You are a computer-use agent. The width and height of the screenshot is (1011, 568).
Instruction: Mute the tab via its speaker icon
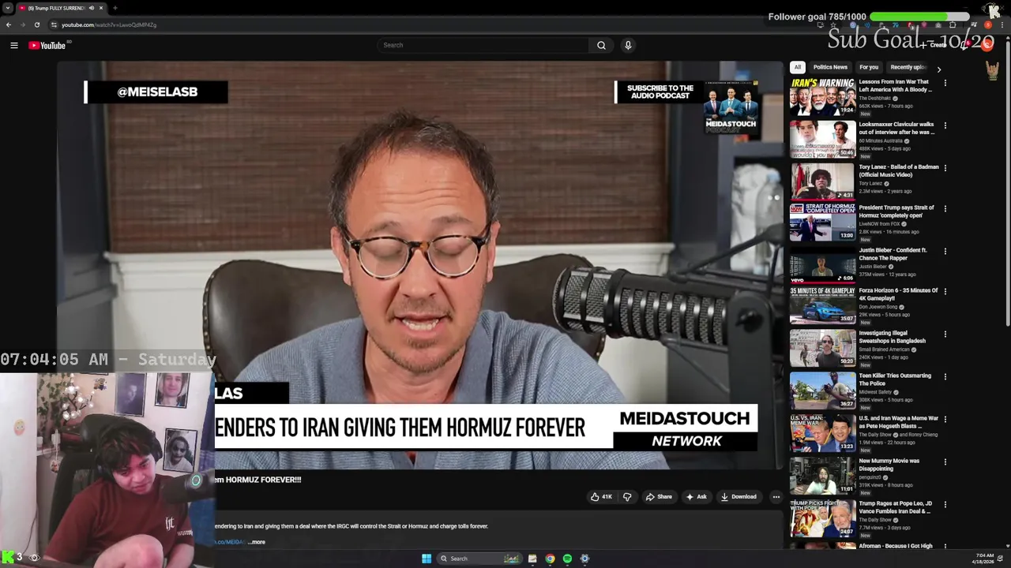(x=91, y=8)
